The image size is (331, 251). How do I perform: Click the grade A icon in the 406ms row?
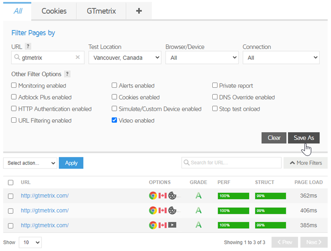pyautogui.click(x=198, y=210)
